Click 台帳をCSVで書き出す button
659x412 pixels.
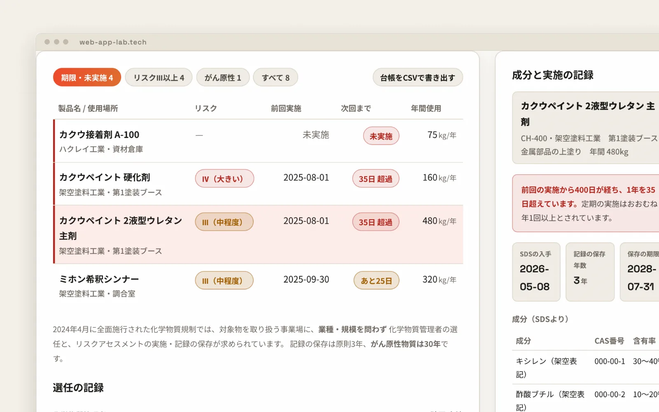click(418, 77)
